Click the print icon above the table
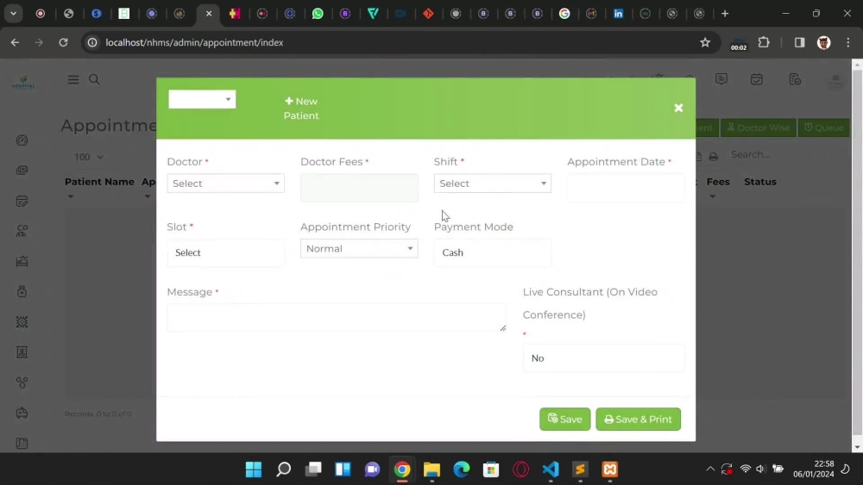The width and height of the screenshot is (863, 485). (x=714, y=157)
